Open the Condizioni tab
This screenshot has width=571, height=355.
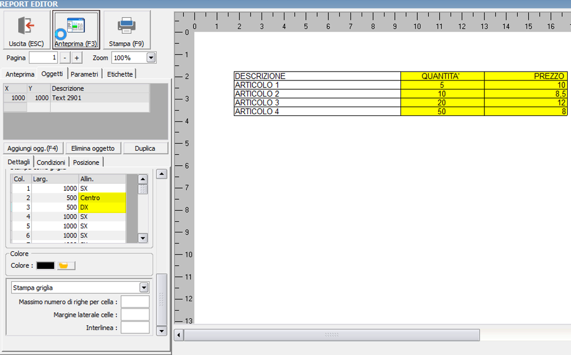point(51,162)
